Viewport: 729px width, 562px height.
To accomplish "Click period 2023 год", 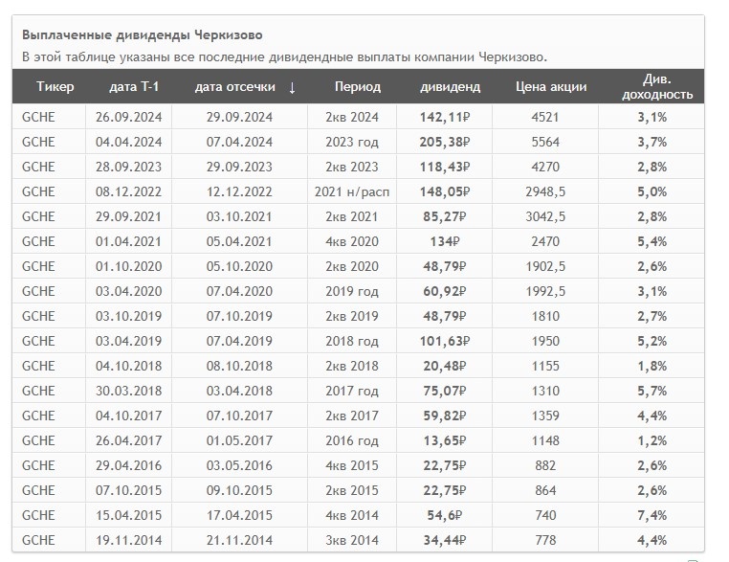I will pyautogui.click(x=352, y=142).
